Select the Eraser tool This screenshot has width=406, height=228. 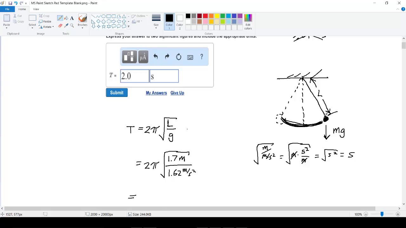click(60, 26)
